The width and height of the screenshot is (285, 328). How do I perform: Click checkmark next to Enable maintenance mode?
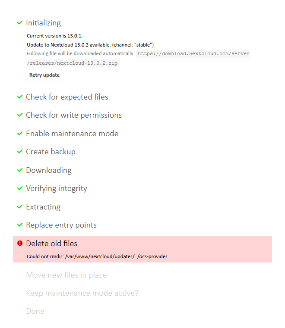click(x=20, y=133)
